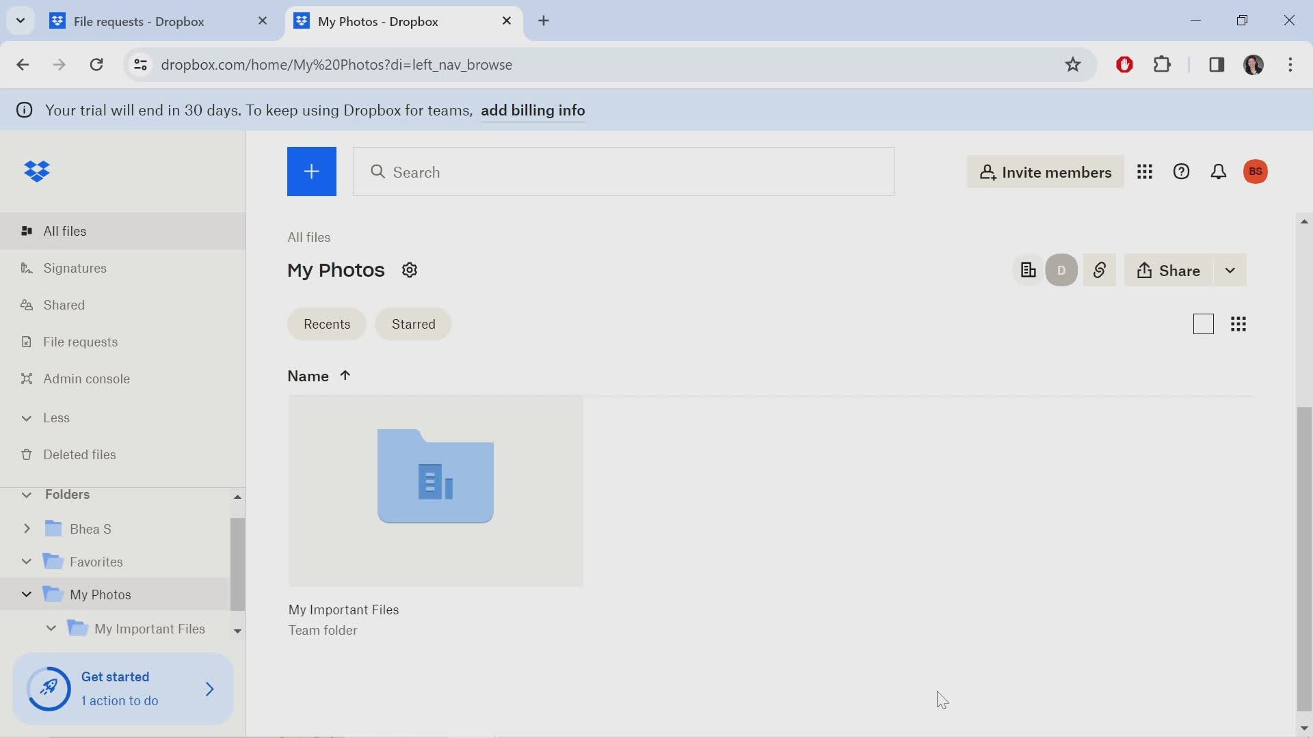This screenshot has width=1313, height=738.
Task: Click the copy link icon
Action: (1099, 271)
